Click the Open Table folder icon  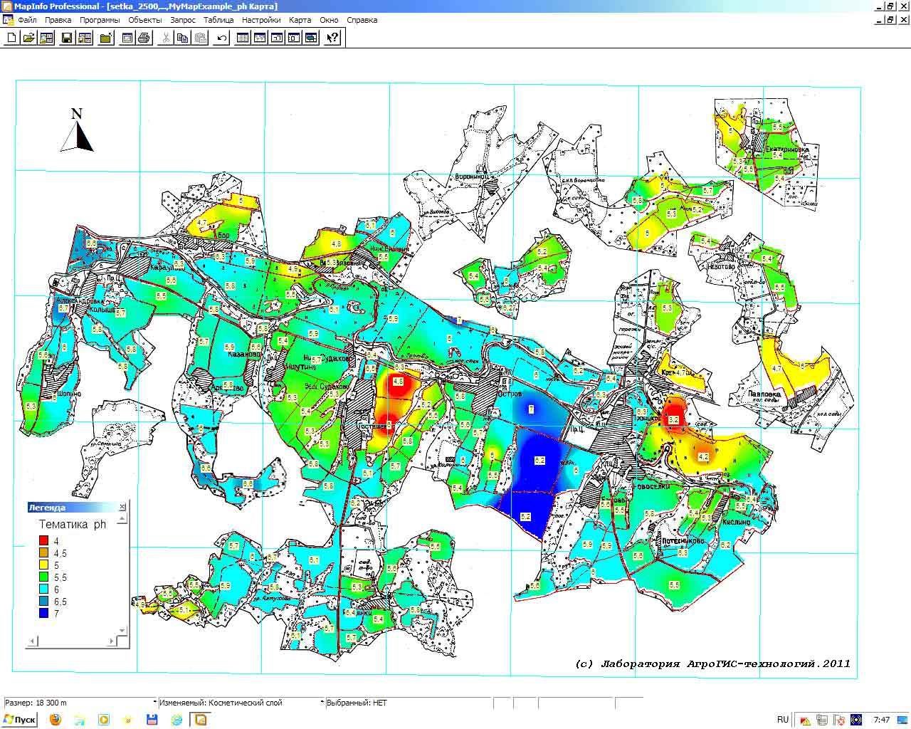point(28,37)
